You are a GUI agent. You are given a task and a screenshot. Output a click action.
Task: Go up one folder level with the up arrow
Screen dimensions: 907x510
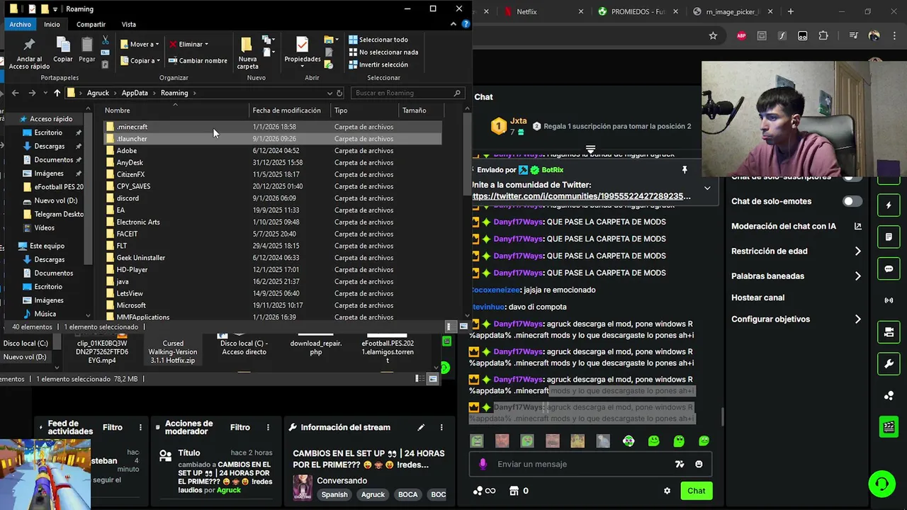(57, 93)
